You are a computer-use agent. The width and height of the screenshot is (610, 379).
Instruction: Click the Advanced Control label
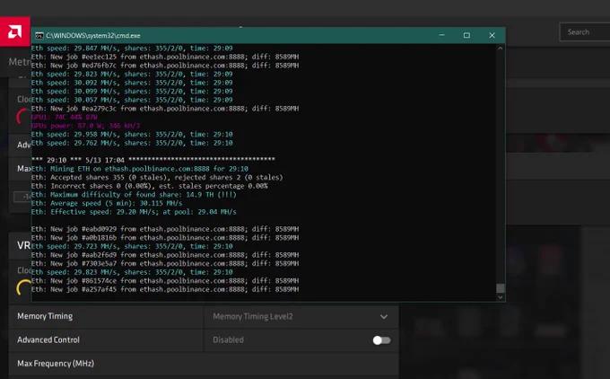point(48,339)
